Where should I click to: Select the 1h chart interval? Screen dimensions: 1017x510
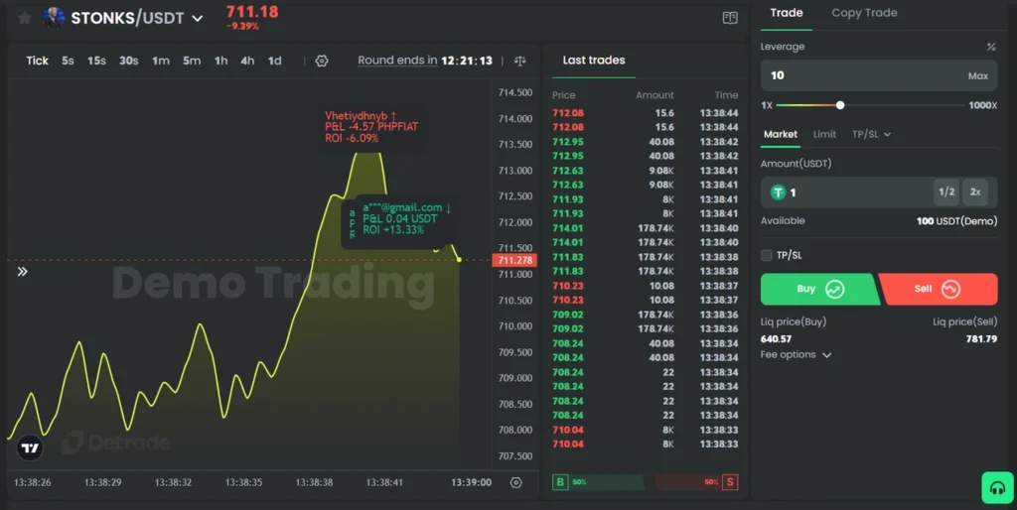tap(221, 61)
